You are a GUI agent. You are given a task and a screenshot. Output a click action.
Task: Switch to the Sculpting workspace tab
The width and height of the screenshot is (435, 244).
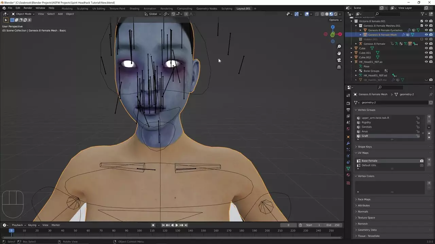(82, 8)
